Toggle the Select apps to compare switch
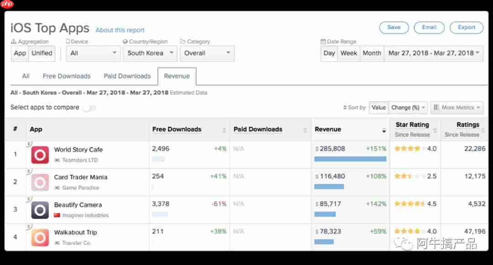The height and width of the screenshot is (265, 493). pos(89,108)
